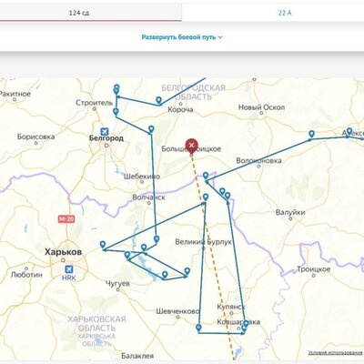Click the blue pin above Короча
364x364 pixels.
[x=158, y=101]
